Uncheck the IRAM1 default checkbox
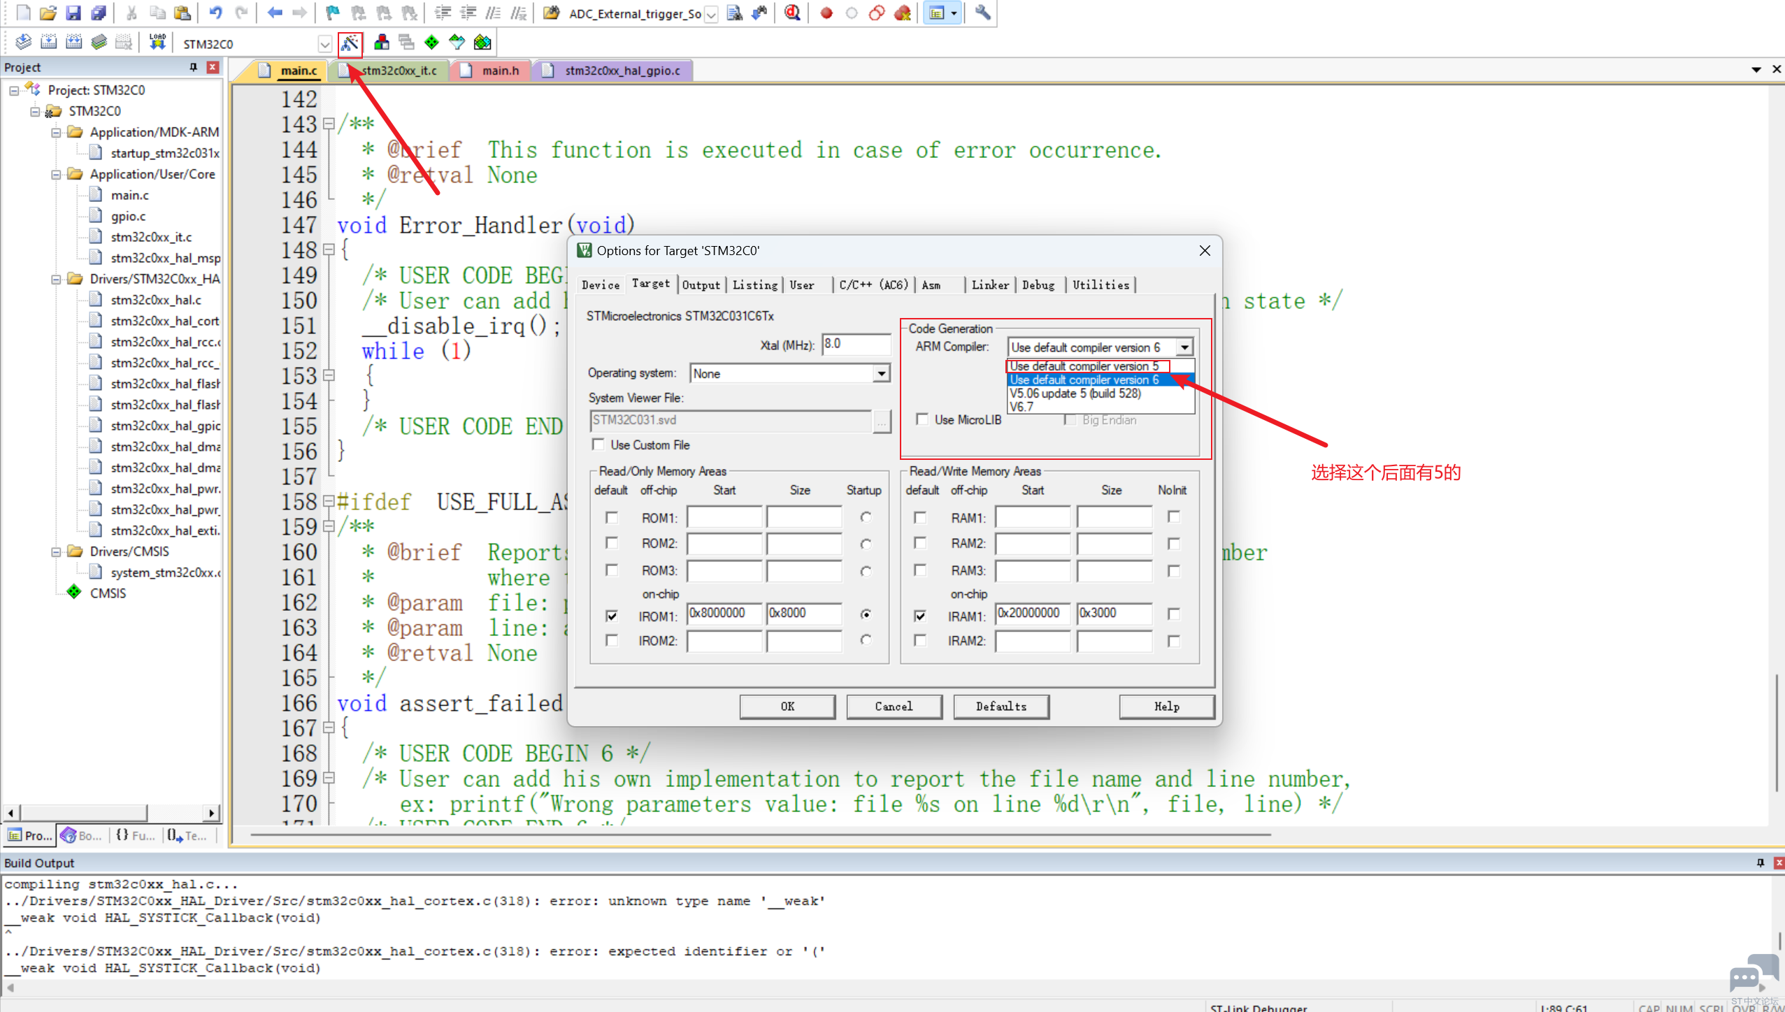Image resolution: width=1785 pixels, height=1012 pixels. point(920,616)
